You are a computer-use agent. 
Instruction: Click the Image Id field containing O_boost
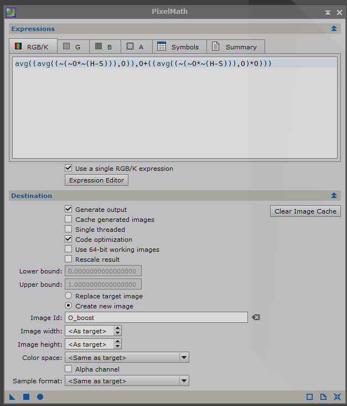click(156, 317)
